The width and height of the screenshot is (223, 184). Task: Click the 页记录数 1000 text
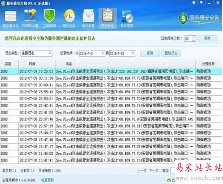(50, 171)
